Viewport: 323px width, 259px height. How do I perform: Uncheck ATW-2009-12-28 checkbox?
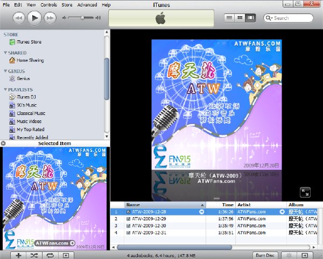pyautogui.click(x=128, y=212)
